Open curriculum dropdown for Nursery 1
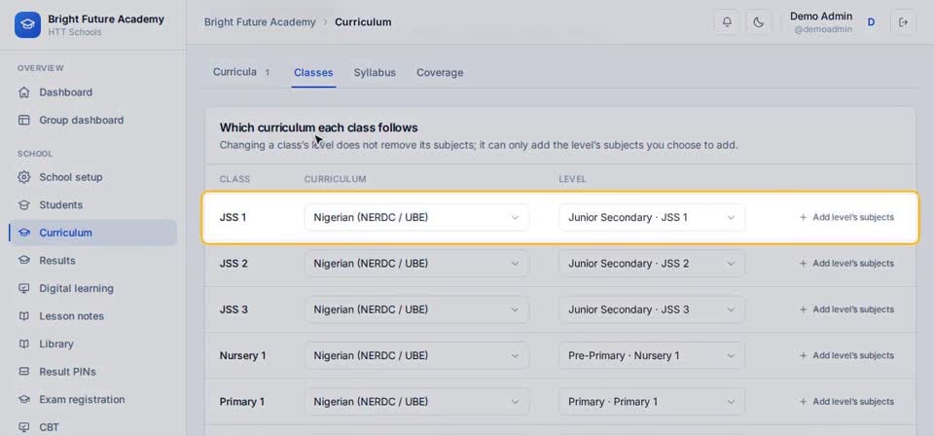Screen dimensions: 934x436 click(416, 355)
